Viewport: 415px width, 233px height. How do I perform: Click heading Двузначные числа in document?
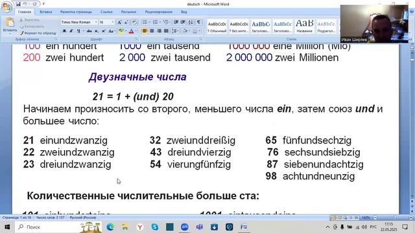(137, 77)
